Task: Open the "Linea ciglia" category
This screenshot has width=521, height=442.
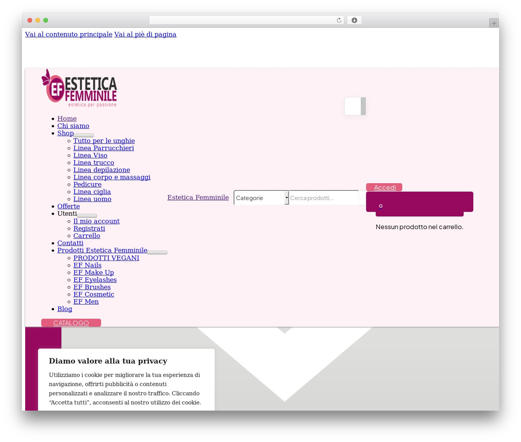Action: [92, 192]
